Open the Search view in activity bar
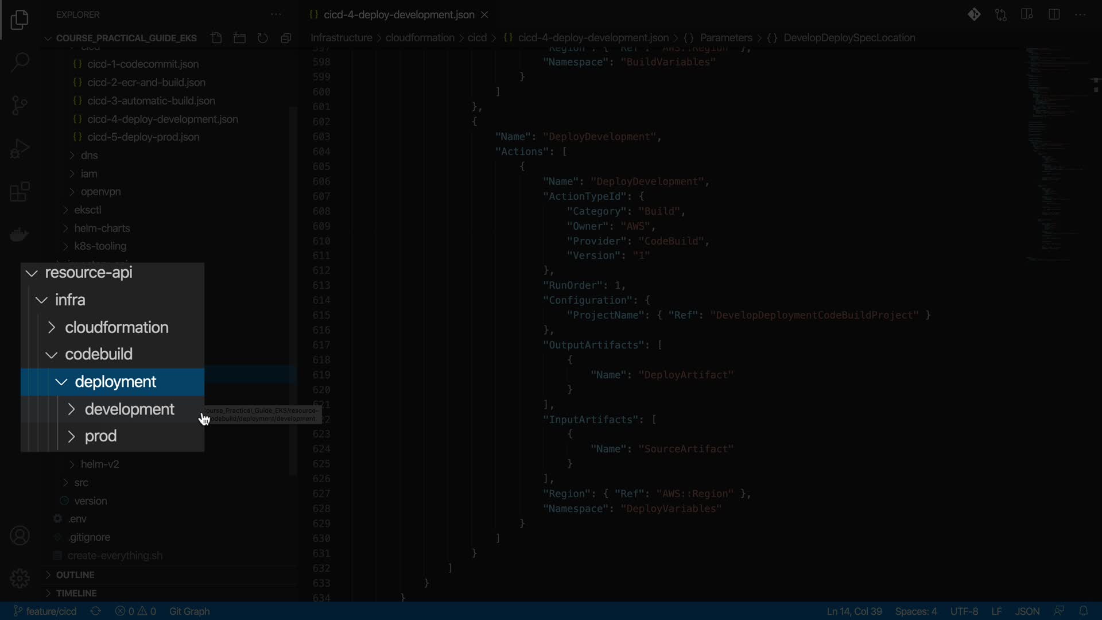 click(20, 62)
